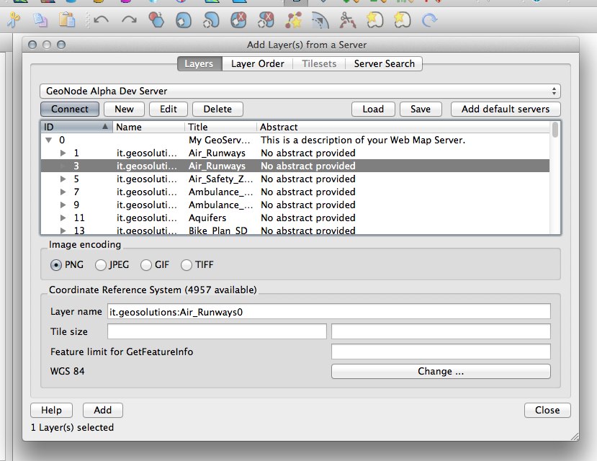The image size is (597, 461).
Task: Collapse the tree node with ID 0
Action: [x=49, y=140]
